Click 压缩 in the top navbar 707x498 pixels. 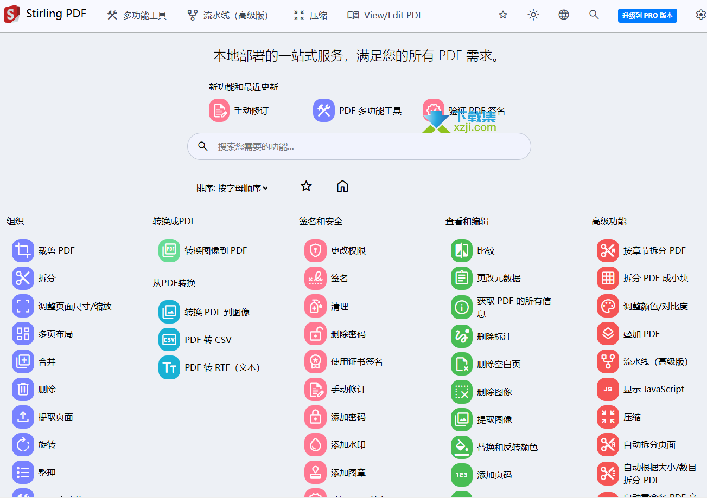(x=310, y=15)
